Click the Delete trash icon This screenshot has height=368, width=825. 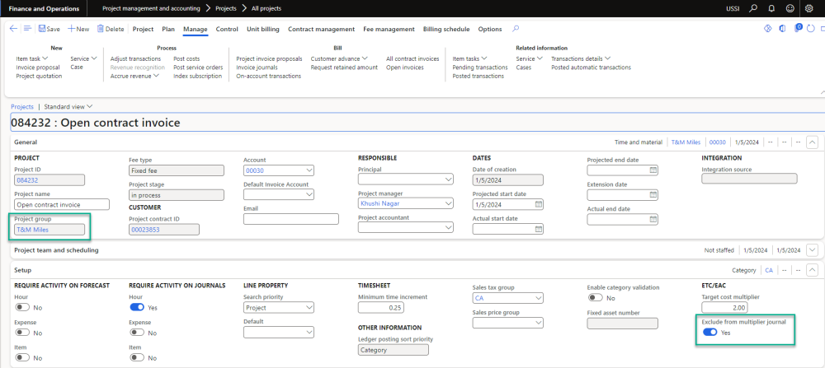(x=101, y=29)
